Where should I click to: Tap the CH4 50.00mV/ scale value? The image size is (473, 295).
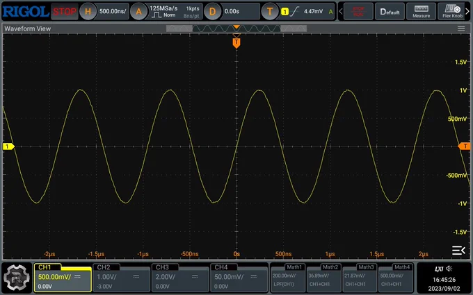coord(229,277)
